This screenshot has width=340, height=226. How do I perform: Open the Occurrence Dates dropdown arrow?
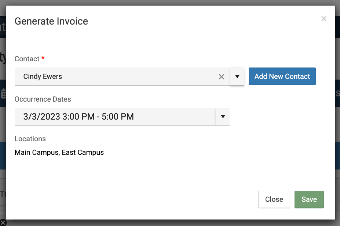pos(223,117)
